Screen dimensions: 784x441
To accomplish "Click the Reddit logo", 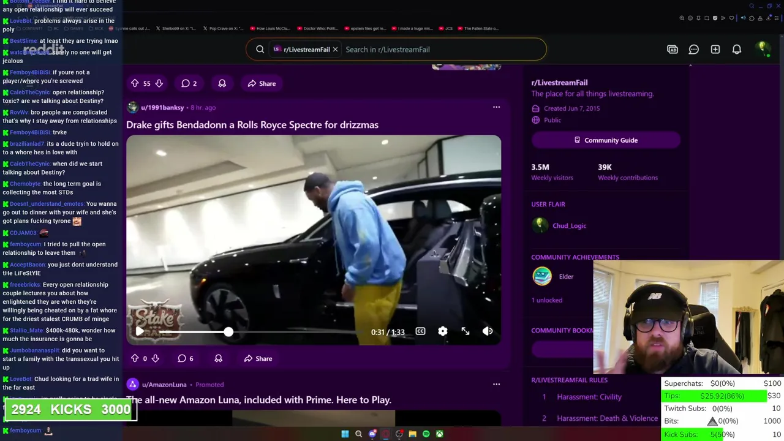I will pyautogui.click(x=44, y=49).
